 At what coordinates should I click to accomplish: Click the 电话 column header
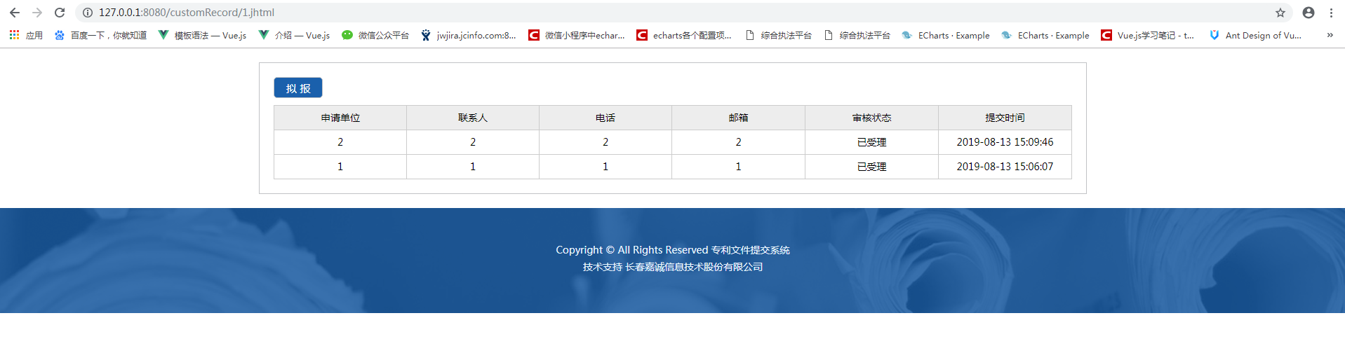coord(605,118)
